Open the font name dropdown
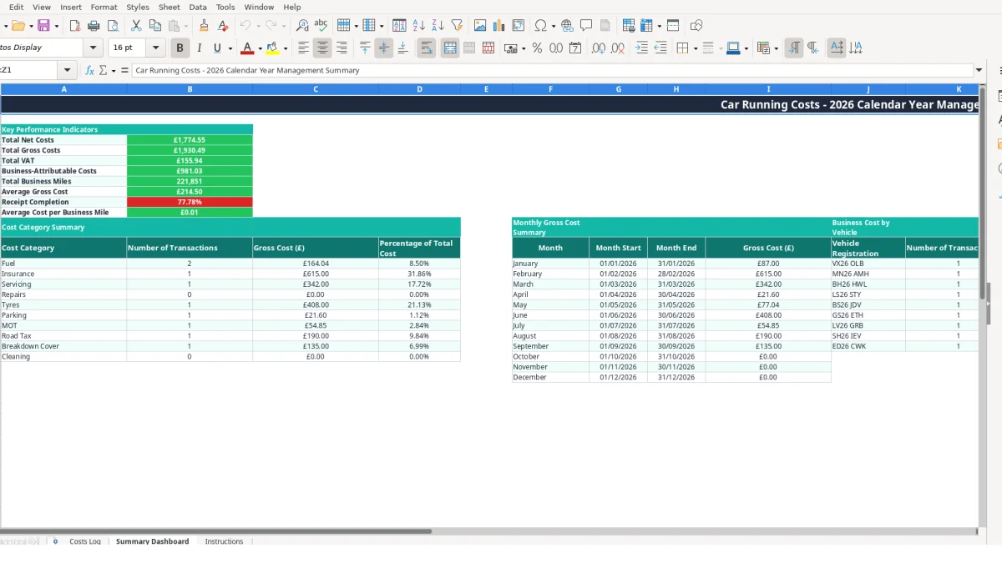 click(x=94, y=48)
